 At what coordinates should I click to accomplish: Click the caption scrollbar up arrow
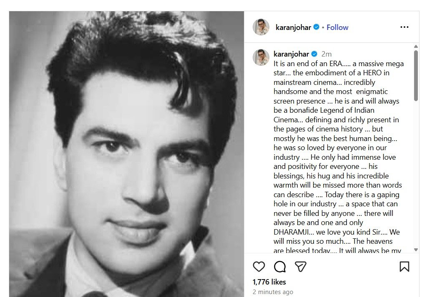point(416,47)
